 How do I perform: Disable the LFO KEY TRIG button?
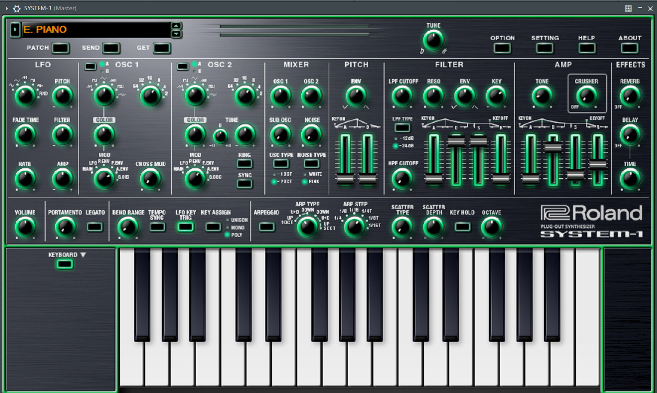(x=186, y=227)
